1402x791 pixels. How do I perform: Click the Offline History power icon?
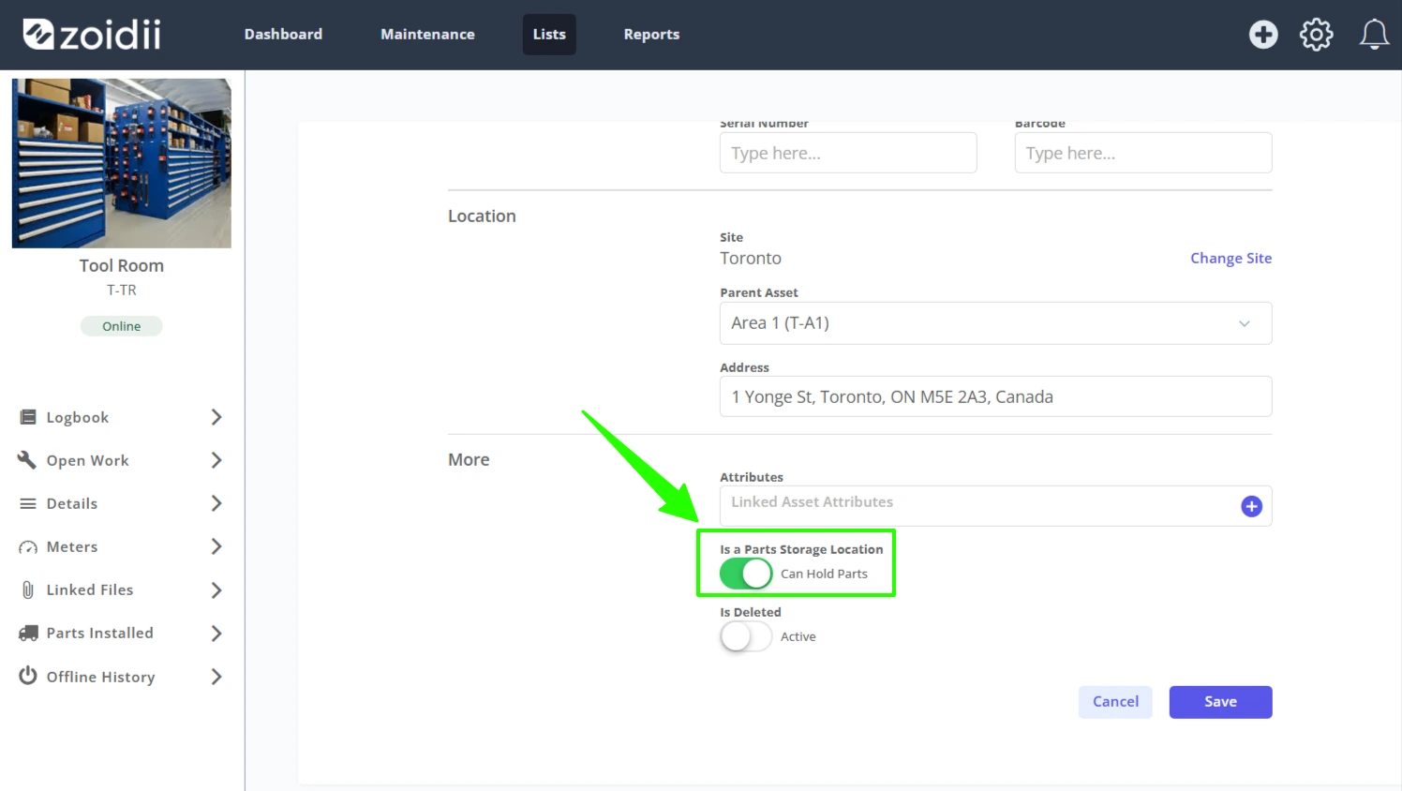click(x=28, y=676)
